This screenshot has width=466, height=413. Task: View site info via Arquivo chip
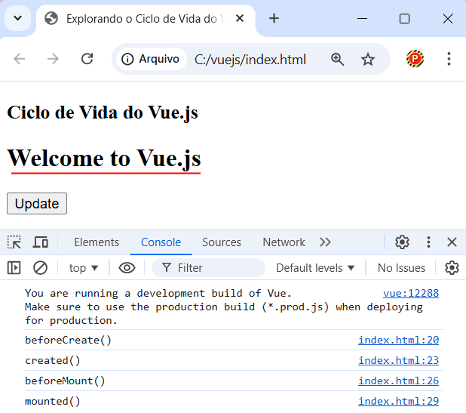pyautogui.click(x=151, y=59)
